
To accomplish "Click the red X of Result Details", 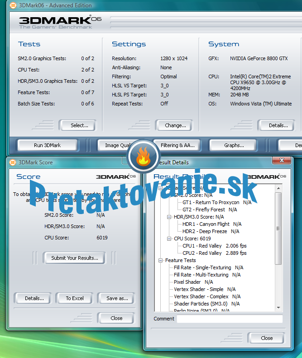I will click(x=282, y=160).
